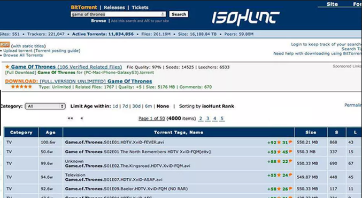This screenshot has height=198, width=362.
Task: Click the rating star on S01E02 Kingsroad row
Action: [x=279, y=161]
